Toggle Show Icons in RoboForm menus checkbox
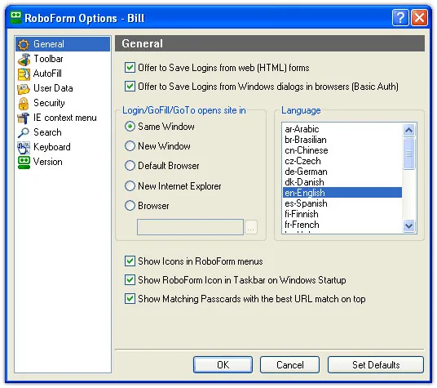437x388 pixels. tap(130, 261)
